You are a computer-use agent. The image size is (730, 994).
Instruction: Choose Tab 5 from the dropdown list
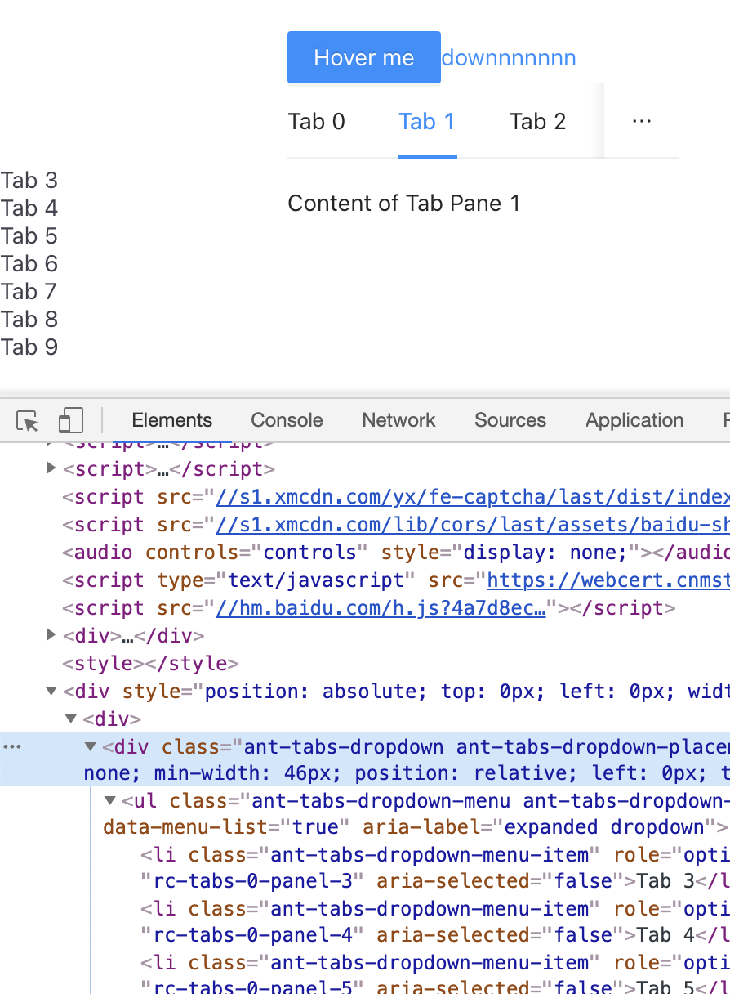(29, 236)
